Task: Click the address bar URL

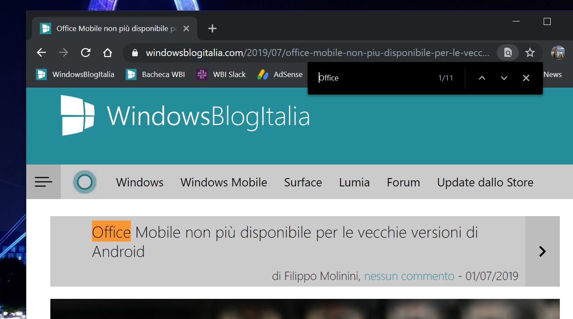Action: click(x=318, y=53)
